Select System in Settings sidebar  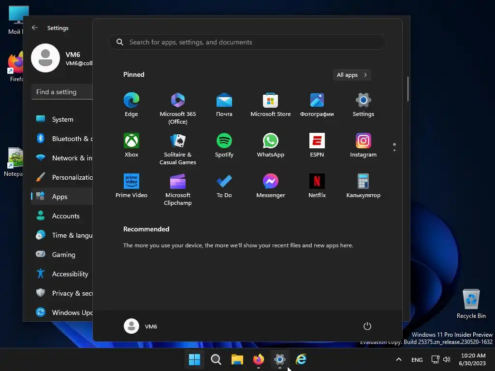pyautogui.click(x=62, y=119)
